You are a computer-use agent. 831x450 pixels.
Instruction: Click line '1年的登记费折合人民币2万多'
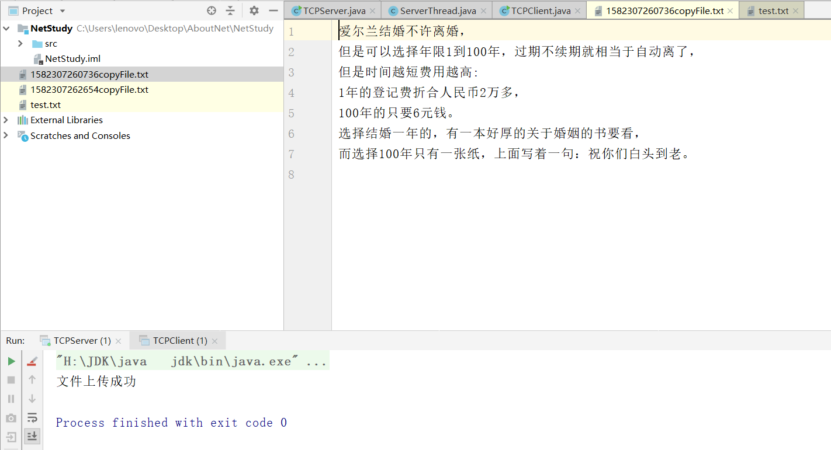point(430,93)
